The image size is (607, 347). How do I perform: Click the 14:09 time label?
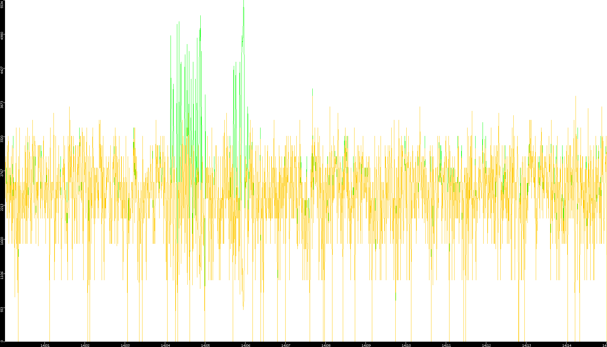click(x=366, y=345)
